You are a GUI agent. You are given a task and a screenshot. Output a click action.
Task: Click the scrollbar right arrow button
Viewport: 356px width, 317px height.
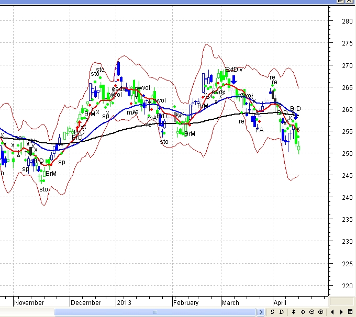(x=261, y=312)
